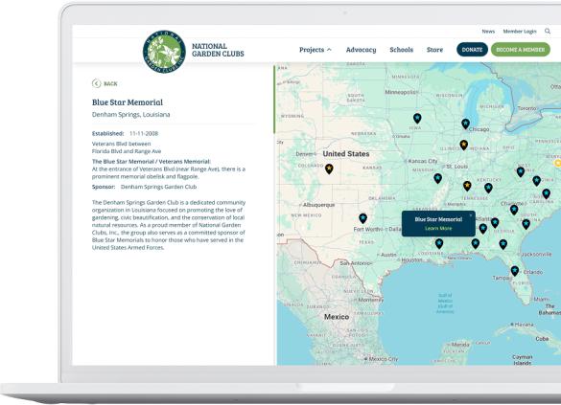Select the gold star pin in Illinois

[464, 145]
